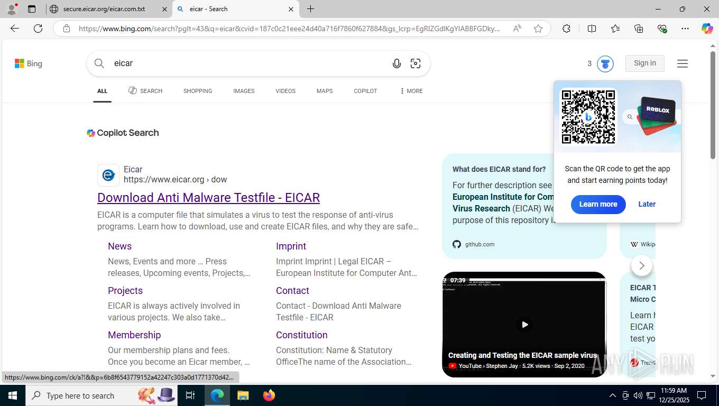Viewport: 719px width, 406px height.
Task: Open Read aloud icon in address bar
Action: [517, 29]
